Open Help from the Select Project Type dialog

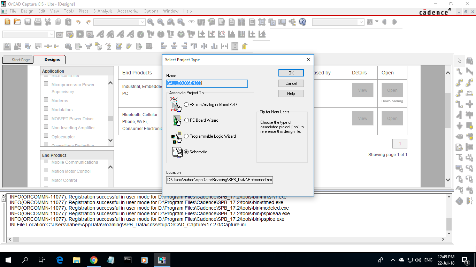coord(291,93)
